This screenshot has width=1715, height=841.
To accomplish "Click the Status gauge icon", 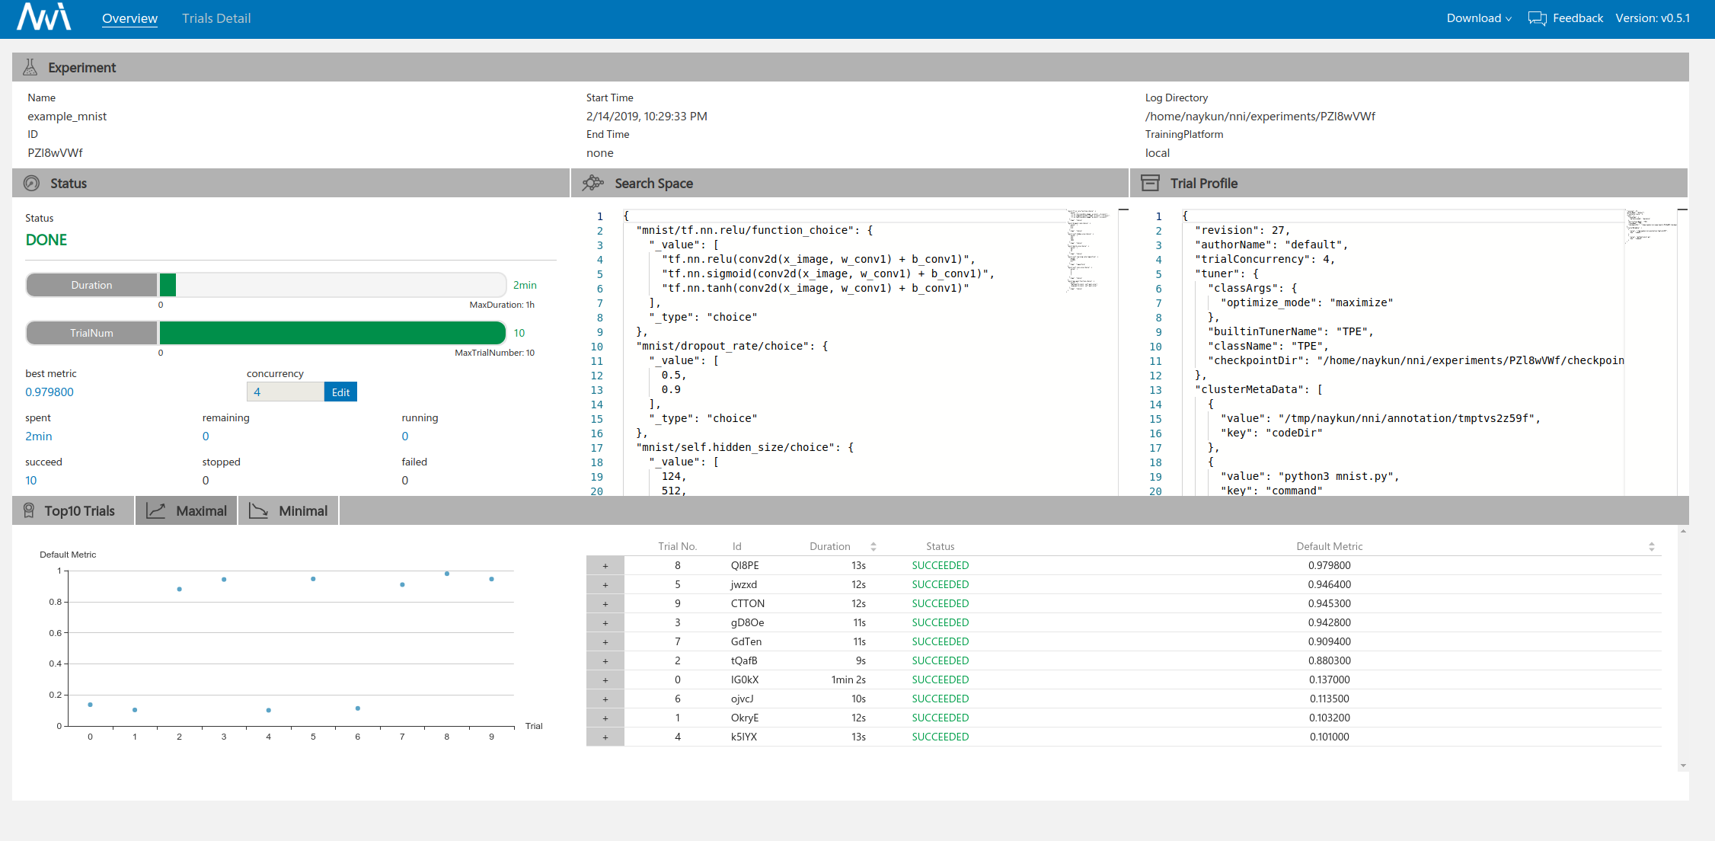I will click(32, 183).
